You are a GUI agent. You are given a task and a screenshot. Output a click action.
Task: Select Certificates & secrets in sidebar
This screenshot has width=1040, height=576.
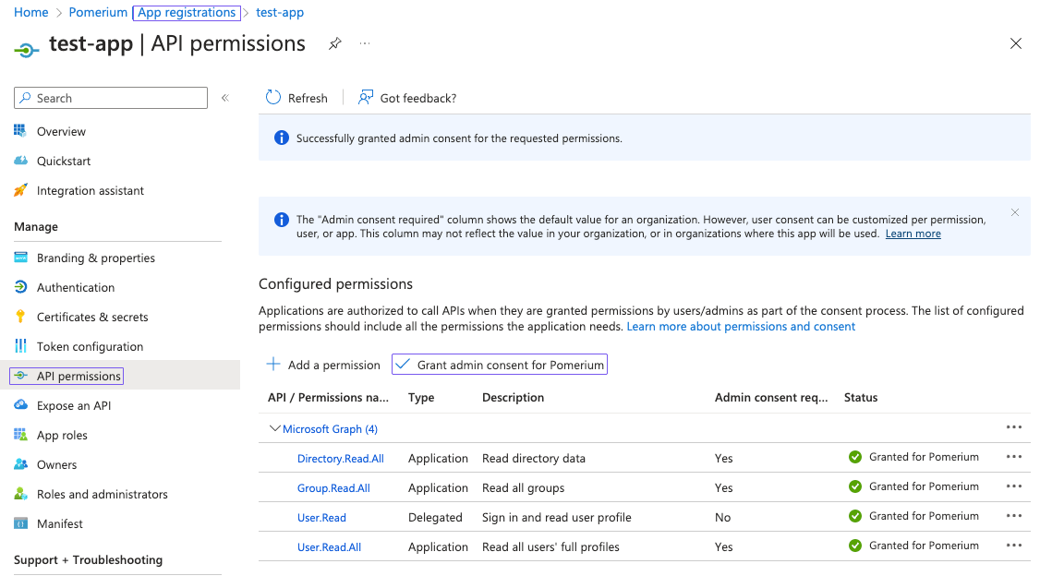[90, 317]
